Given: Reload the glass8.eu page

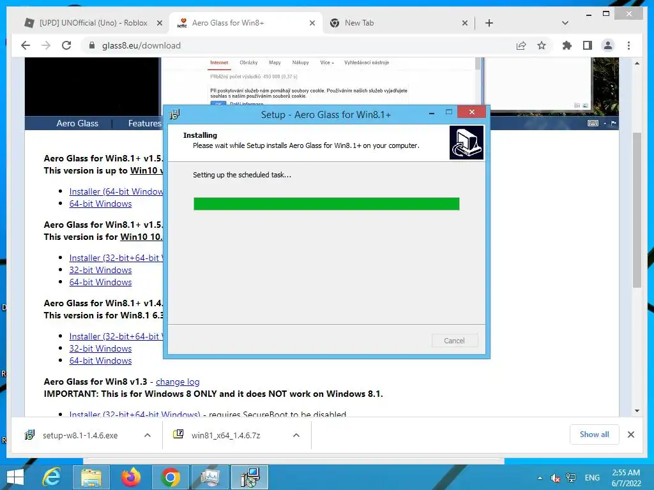Looking at the screenshot, I should [66, 45].
